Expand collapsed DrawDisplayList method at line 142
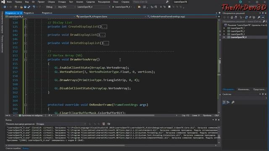 point(26,35)
